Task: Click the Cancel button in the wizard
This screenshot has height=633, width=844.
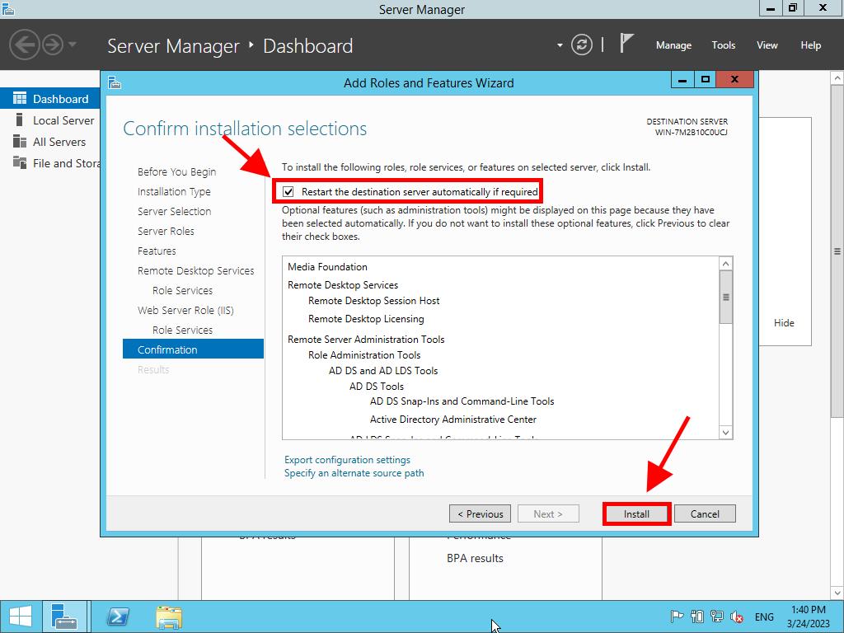Action: 705,514
